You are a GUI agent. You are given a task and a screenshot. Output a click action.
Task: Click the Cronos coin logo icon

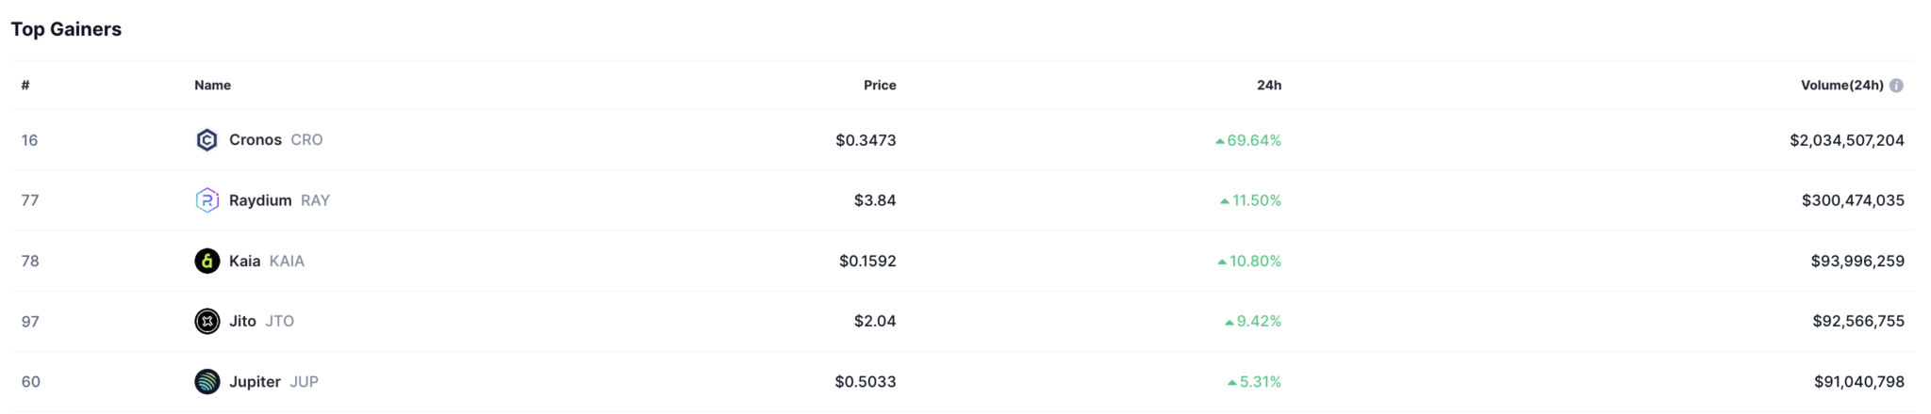click(x=206, y=140)
